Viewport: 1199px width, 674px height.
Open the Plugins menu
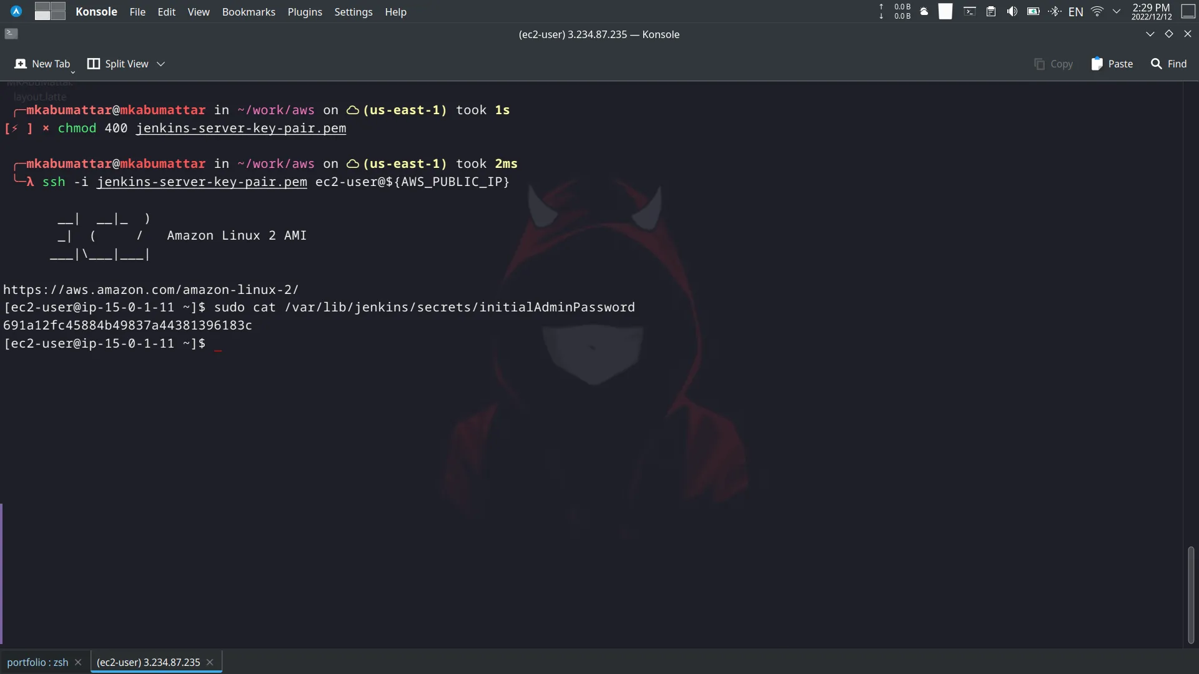click(305, 11)
